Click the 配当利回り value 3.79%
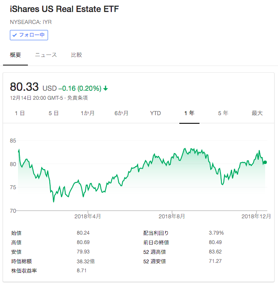 [216, 233]
